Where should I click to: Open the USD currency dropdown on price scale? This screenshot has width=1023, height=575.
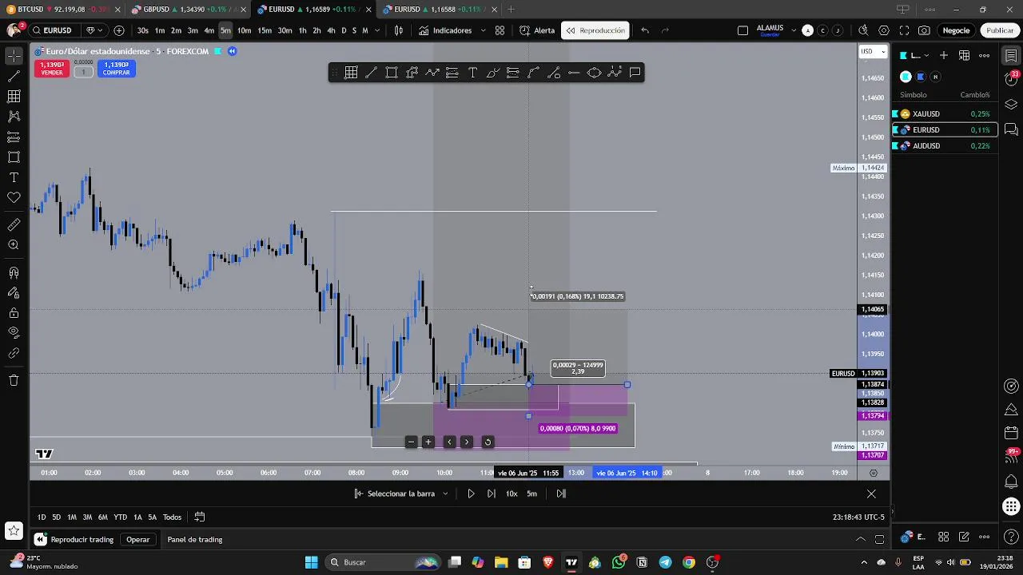pyautogui.click(x=873, y=51)
